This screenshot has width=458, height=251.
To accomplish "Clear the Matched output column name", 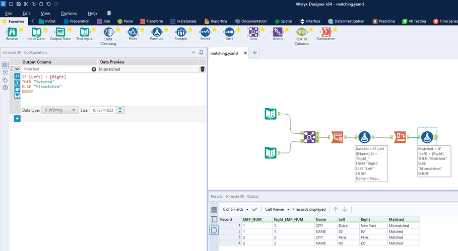I will [94, 69].
